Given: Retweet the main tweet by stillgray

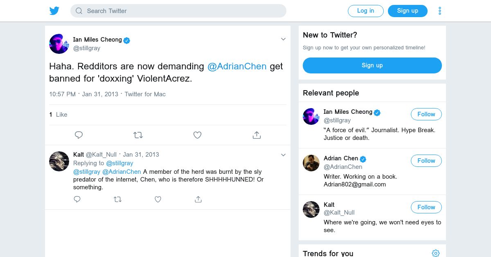Looking at the screenshot, I should [138, 135].
